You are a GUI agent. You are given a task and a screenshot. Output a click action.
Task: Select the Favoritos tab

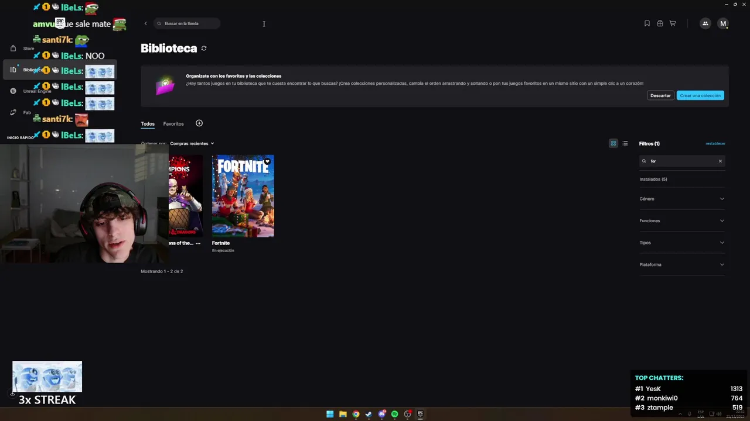(x=173, y=124)
